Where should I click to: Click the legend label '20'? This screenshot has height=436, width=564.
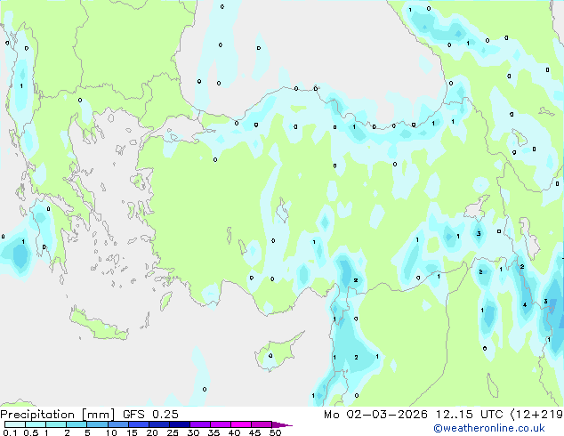pos(152,432)
